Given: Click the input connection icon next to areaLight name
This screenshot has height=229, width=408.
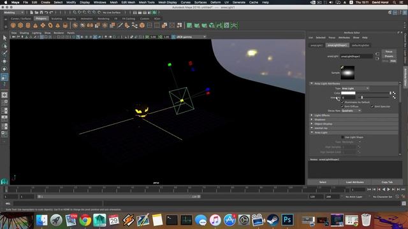Looking at the screenshot, I should click(x=377, y=53).
